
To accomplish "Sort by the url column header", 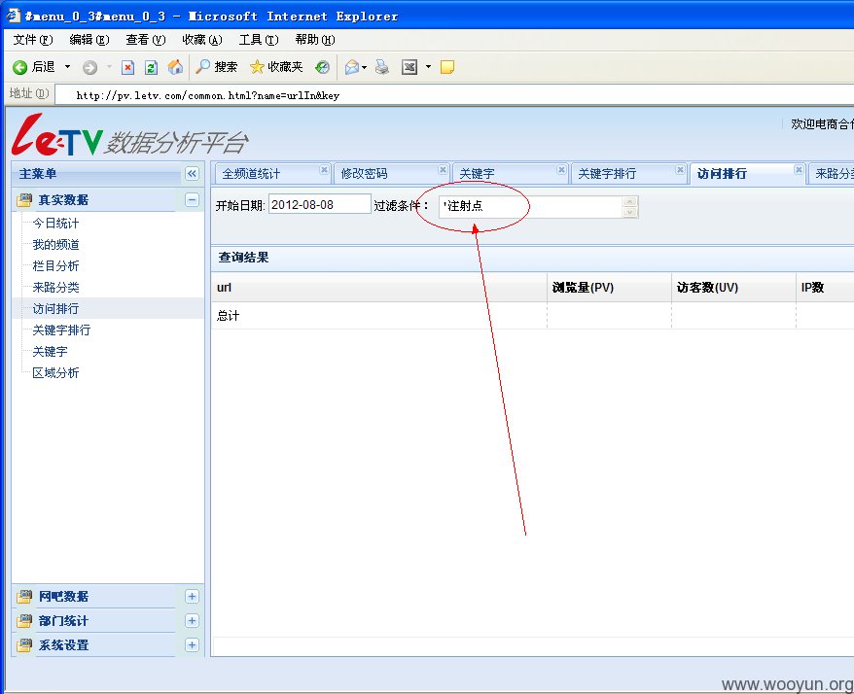I will 379,288.
